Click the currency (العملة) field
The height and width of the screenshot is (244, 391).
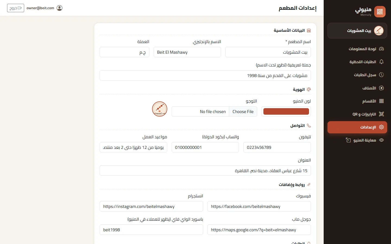[124, 52]
